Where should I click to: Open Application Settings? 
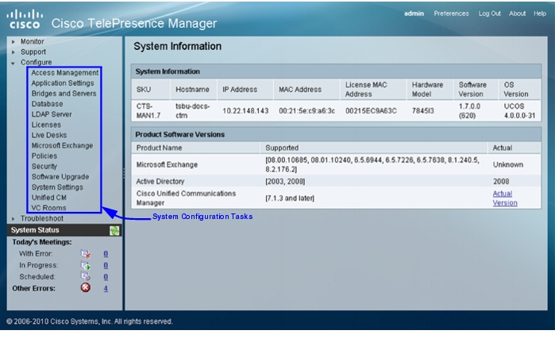pyautogui.click(x=63, y=83)
